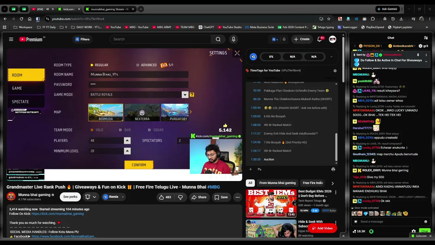Start a search with the magnifier button
Image resolution: width=435 pixels, height=245 pixels.
click(x=218, y=39)
